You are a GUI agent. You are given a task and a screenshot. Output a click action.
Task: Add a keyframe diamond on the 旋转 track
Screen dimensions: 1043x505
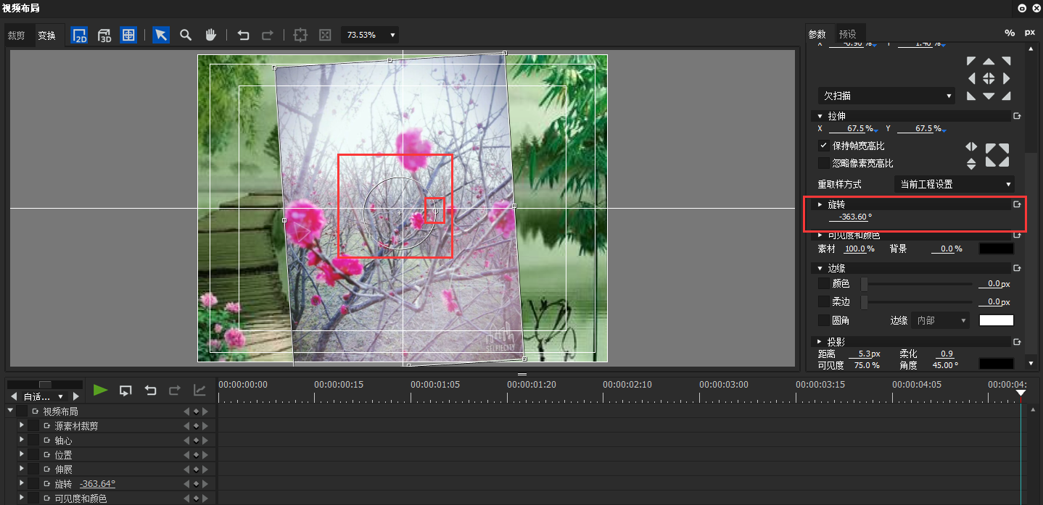(x=195, y=483)
